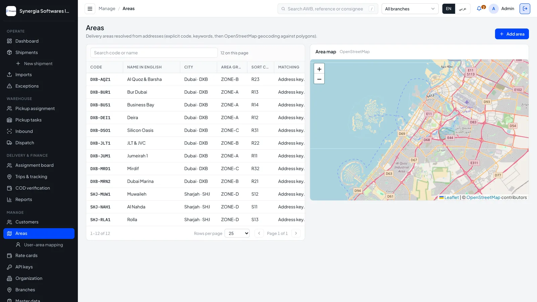The width and height of the screenshot is (537, 302).
Task: Open Branches page
Action: pos(39,290)
